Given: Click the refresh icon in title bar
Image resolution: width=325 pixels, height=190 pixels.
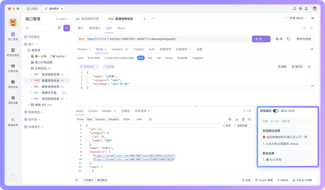Looking at the screenshot, I should point(295,8).
